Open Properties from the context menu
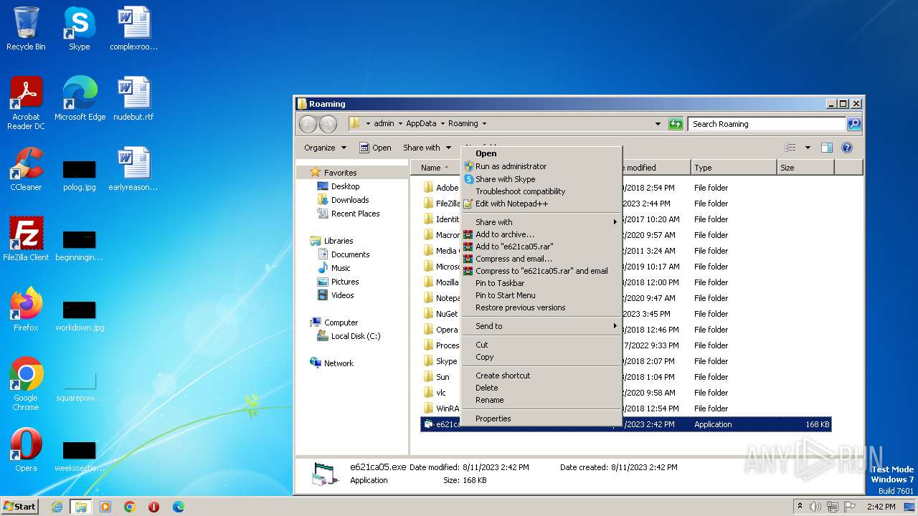 541,419
